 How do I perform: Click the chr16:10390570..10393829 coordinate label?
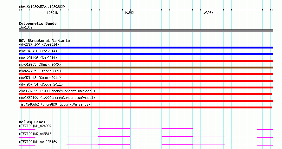point(42,7)
